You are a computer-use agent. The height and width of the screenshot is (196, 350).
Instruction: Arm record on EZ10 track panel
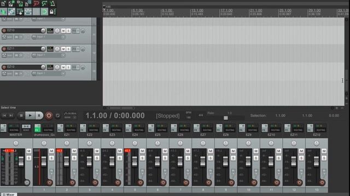tap(4, 30)
